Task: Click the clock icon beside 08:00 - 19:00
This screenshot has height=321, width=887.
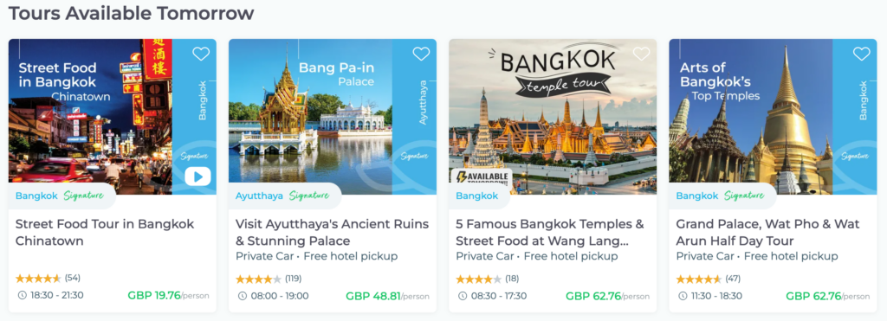Action: [243, 296]
